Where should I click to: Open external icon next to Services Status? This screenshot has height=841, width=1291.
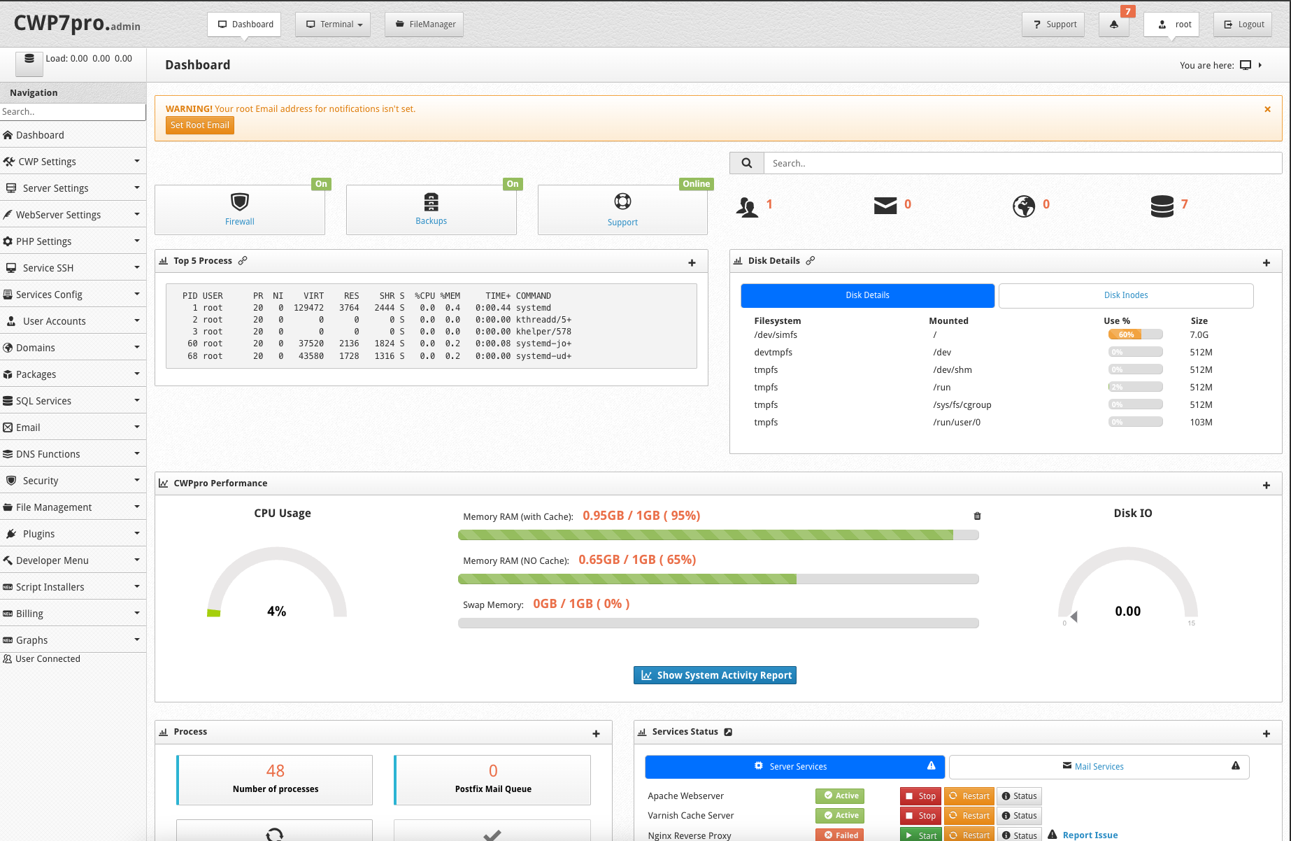[x=728, y=732]
